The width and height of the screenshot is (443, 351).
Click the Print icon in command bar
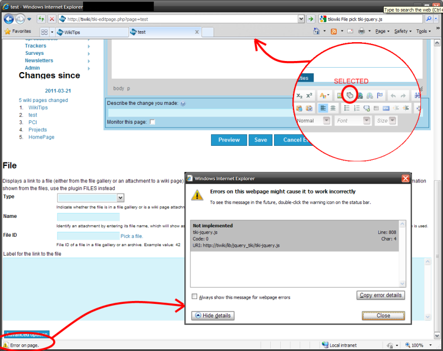pos(362,31)
